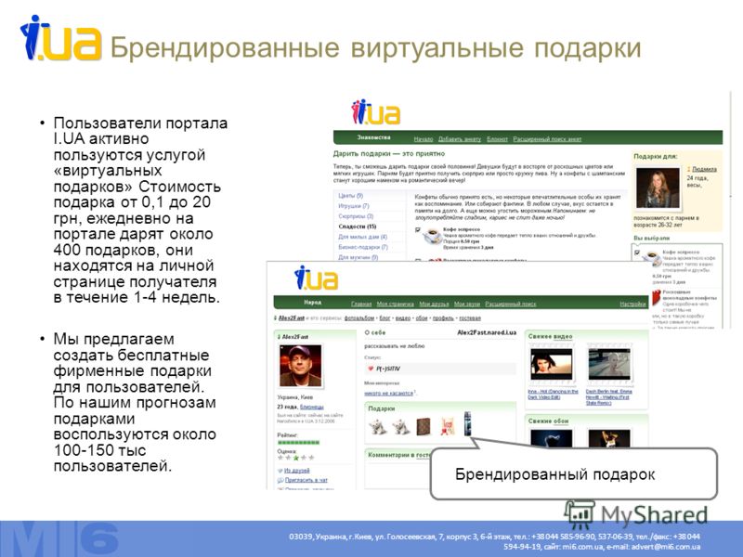Click the address text 'Alex2Fast.narod.i.ua'

[487, 332]
